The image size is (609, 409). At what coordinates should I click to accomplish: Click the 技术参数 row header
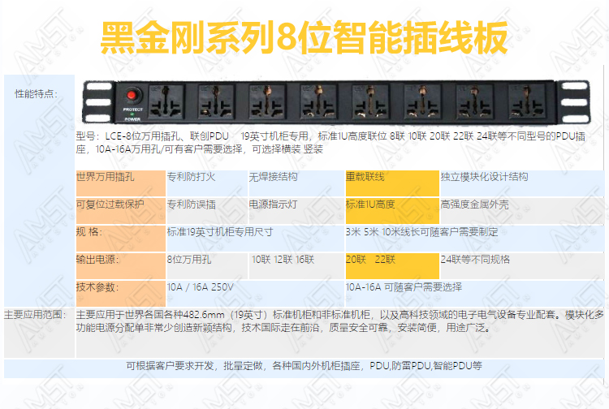click(121, 294)
